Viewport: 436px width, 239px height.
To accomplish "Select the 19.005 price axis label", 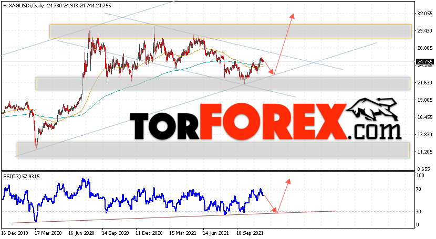I will [425, 100].
